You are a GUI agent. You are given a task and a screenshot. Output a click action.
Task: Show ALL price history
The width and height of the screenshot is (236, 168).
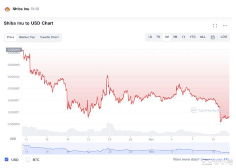point(203,37)
